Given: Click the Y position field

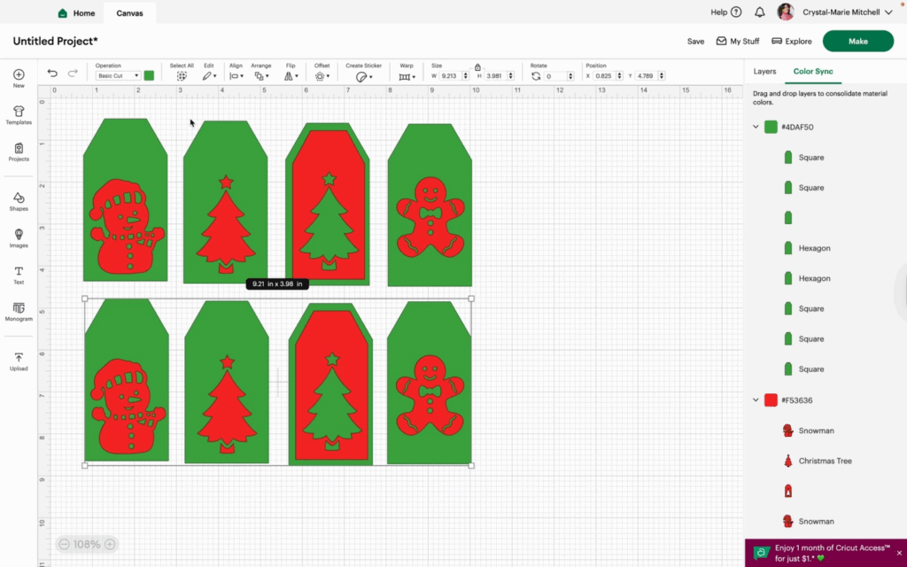Looking at the screenshot, I should [x=646, y=76].
